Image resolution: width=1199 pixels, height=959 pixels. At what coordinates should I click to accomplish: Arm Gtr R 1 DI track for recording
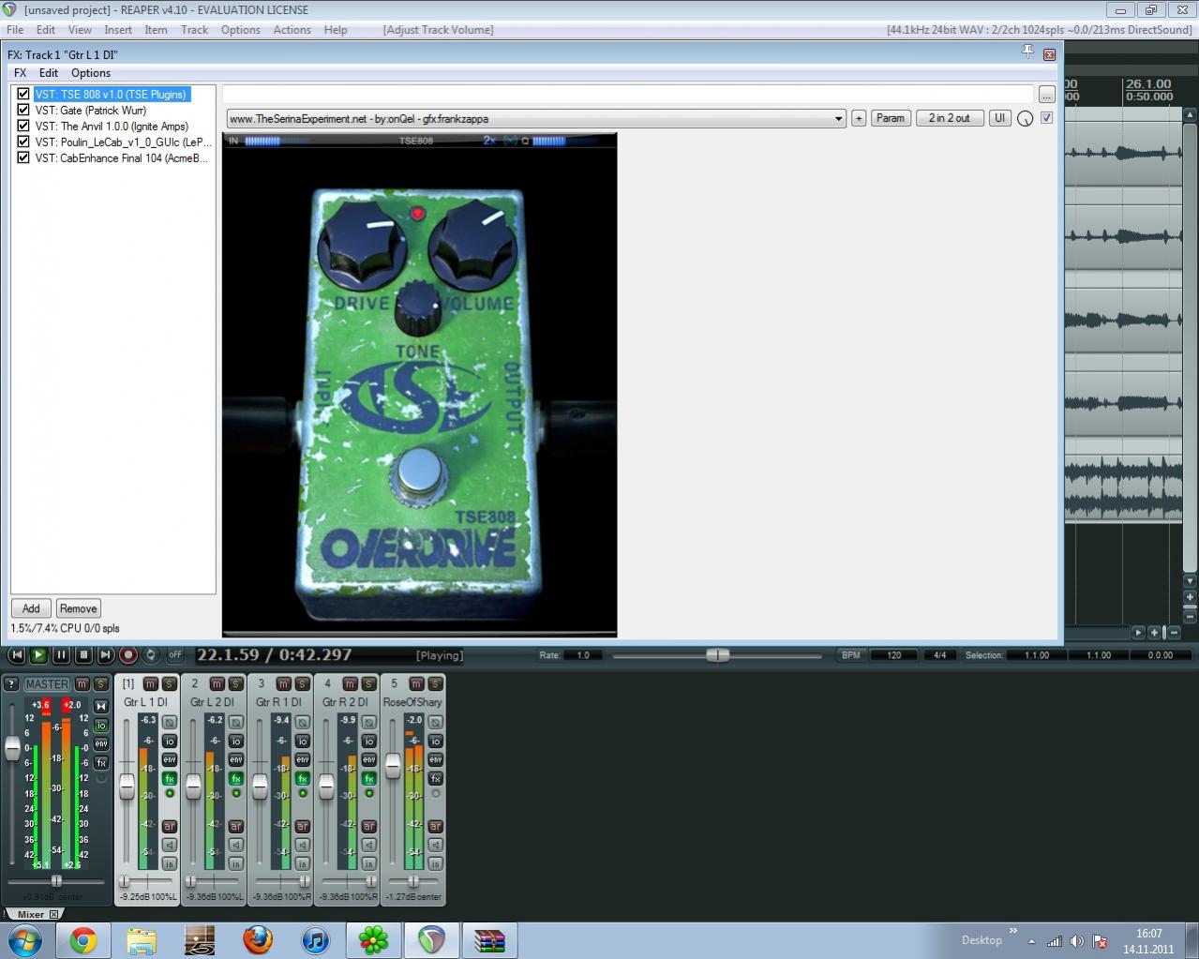coord(303,827)
